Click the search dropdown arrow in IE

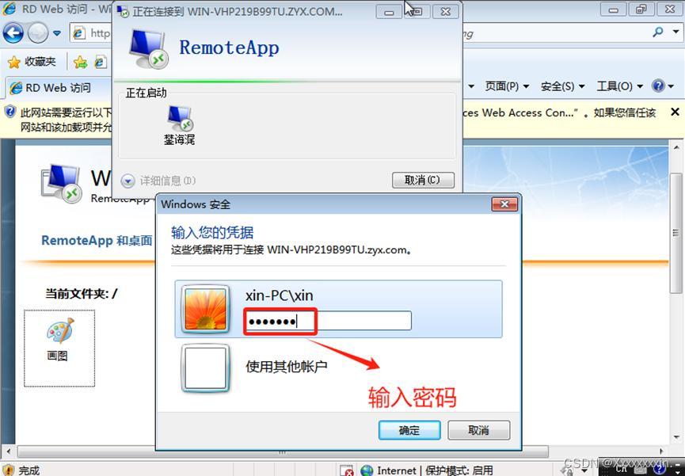click(x=675, y=32)
